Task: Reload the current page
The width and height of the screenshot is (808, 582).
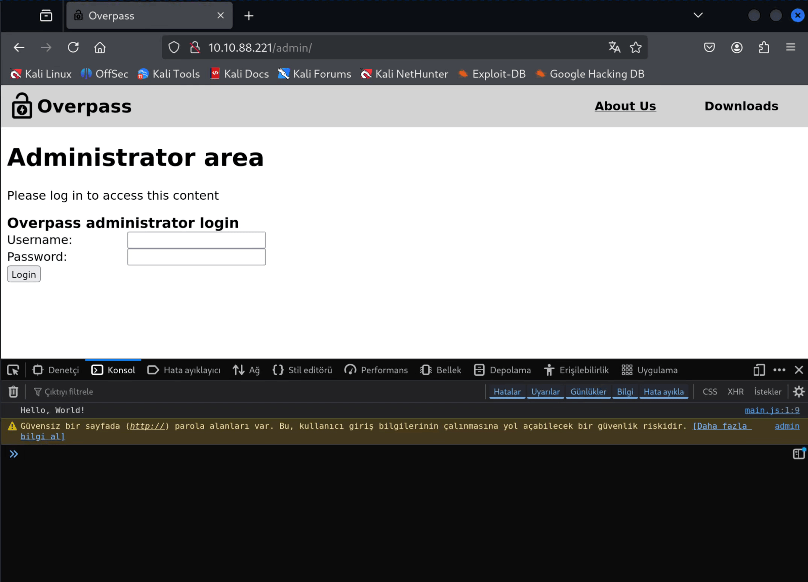Action: pyautogui.click(x=73, y=48)
